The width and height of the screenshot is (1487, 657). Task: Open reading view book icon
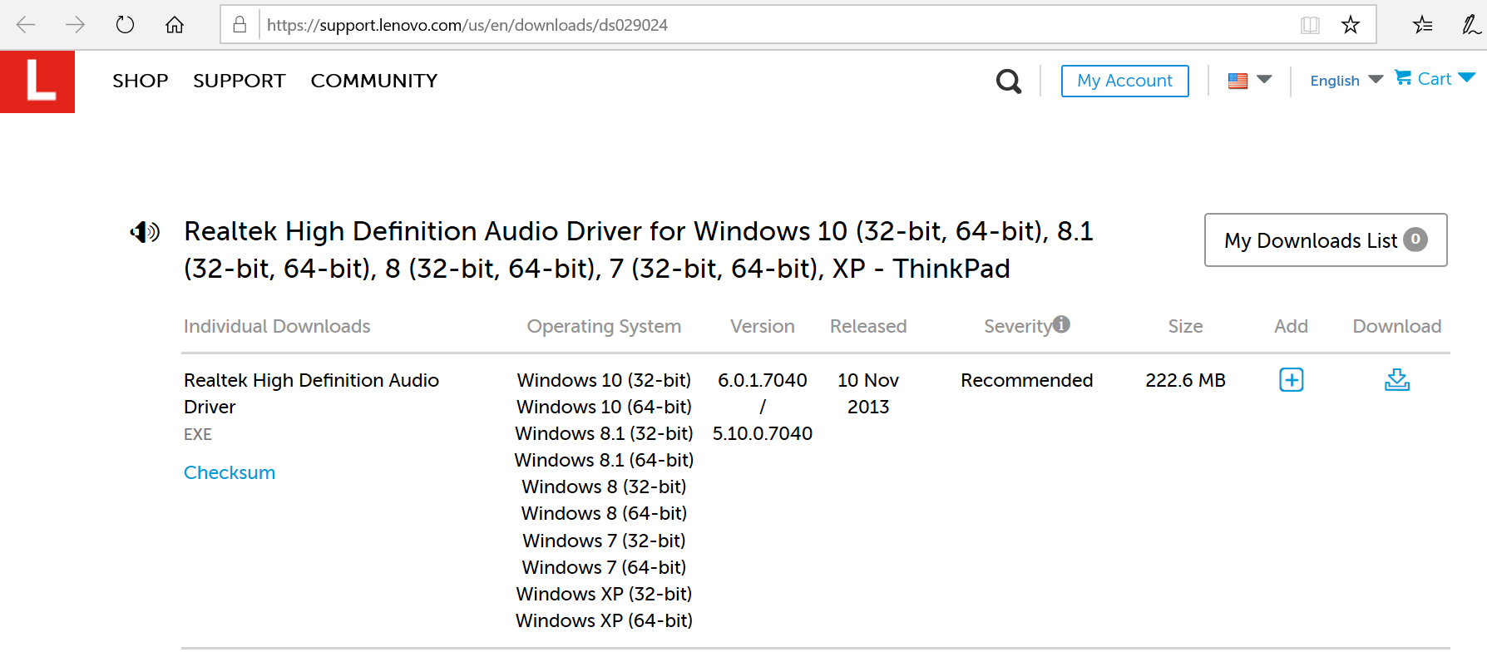pyautogui.click(x=1310, y=25)
